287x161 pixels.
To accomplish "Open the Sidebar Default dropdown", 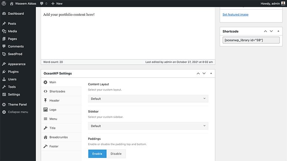I will (148, 126).
